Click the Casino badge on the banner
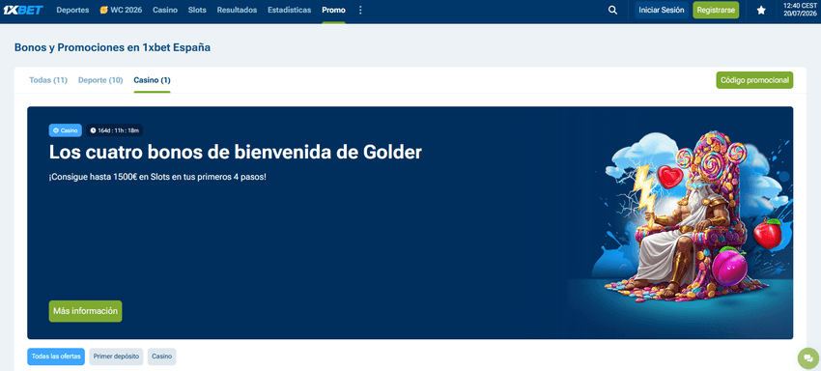 pyautogui.click(x=66, y=130)
